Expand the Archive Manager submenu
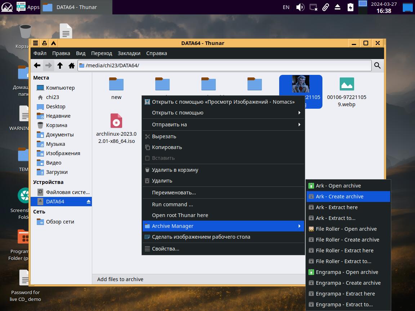Viewport: 415px width, 311px height. point(223,226)
